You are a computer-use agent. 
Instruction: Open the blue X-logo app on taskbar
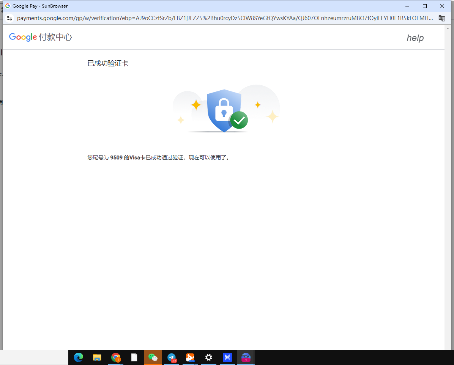click(x=227, y=357)
